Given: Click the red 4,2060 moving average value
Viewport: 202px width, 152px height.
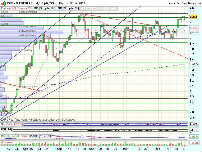Looking at the screenshot, I should [194, 28].
